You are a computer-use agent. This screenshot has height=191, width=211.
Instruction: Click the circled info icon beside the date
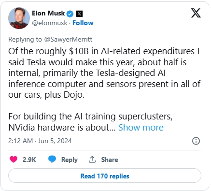click(x=196, y=141)
